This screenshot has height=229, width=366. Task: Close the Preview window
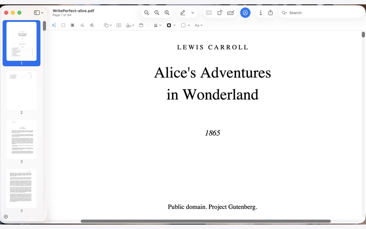6,13
